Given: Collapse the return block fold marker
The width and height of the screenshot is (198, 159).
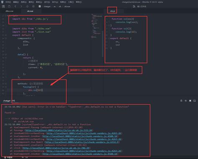Looking at the screenshot, I should [6, 58].
